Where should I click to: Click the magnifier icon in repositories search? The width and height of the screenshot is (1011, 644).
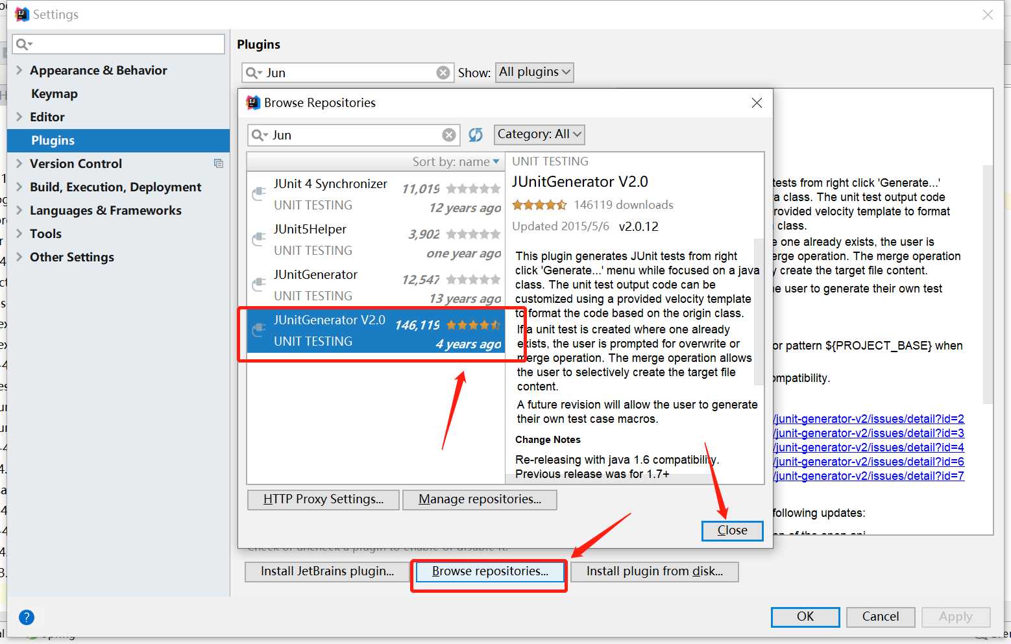(259, 135)
